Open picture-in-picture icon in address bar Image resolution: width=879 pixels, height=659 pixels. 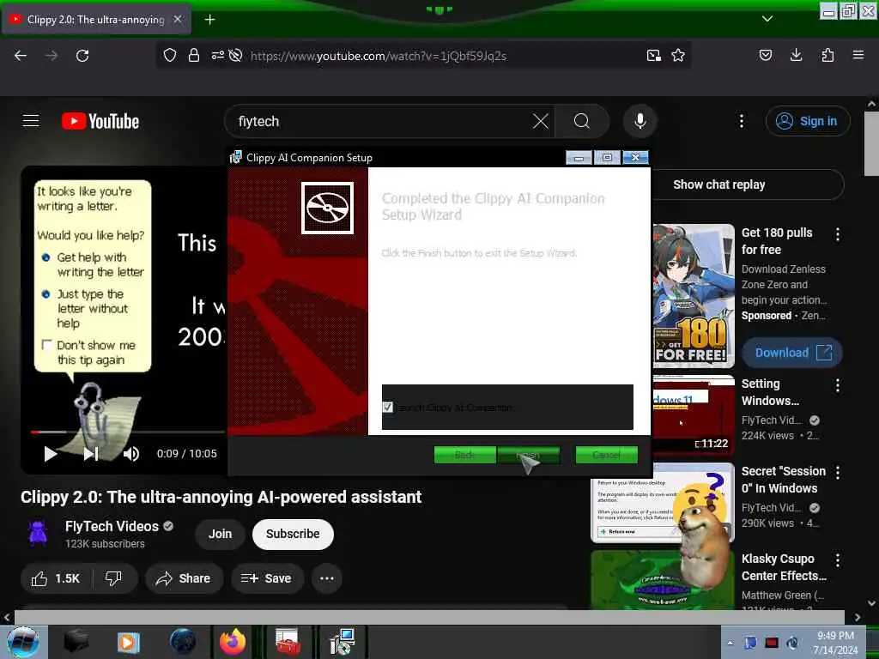(x=653, y=55)
